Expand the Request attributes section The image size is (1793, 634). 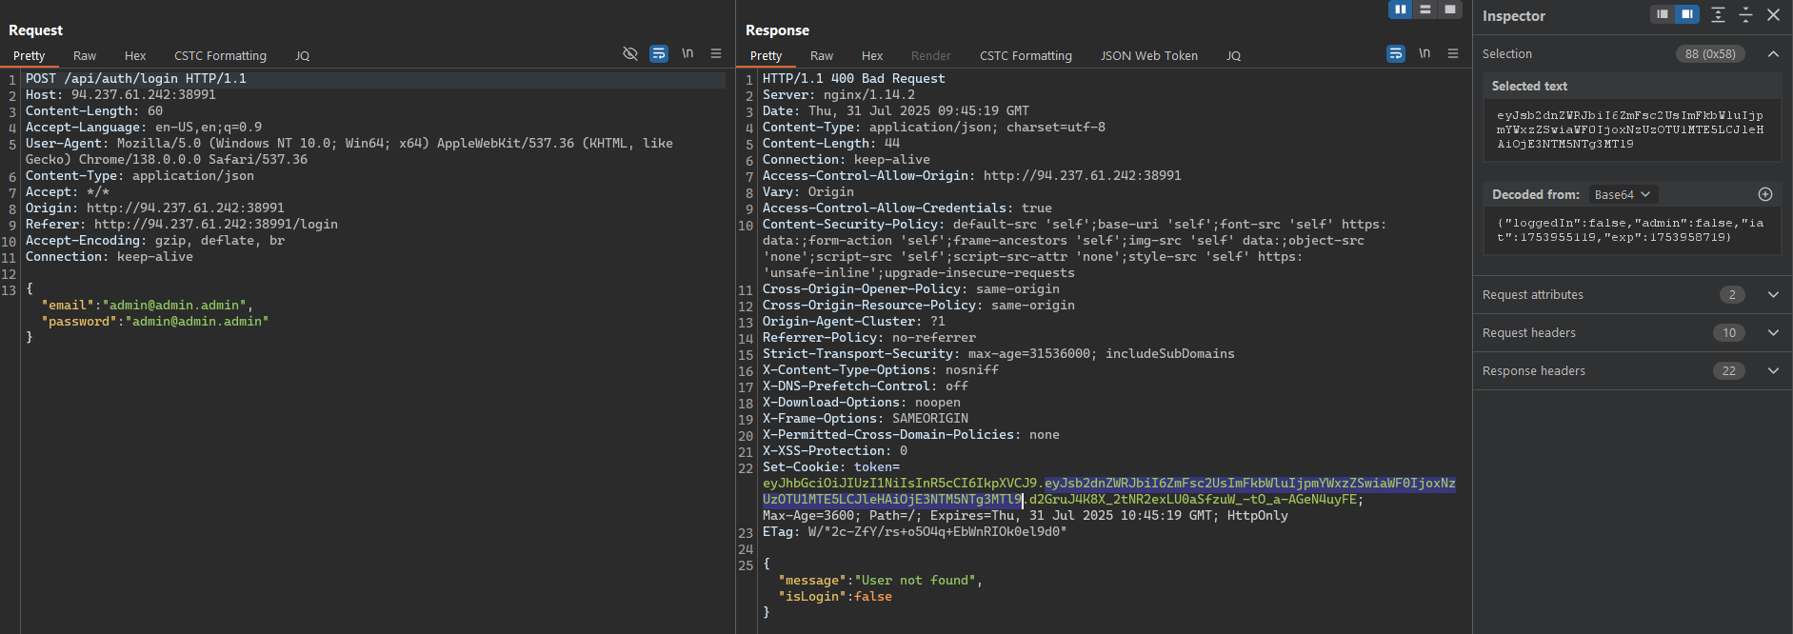pyautogui.click(x=1773, y=295)
